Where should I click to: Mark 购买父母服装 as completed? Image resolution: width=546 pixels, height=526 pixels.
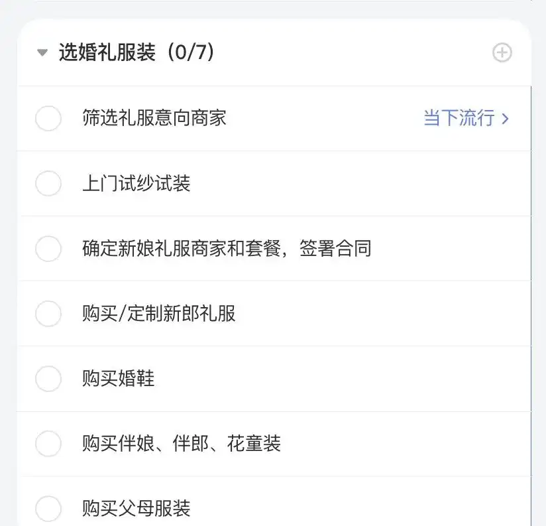pos(48,509)
